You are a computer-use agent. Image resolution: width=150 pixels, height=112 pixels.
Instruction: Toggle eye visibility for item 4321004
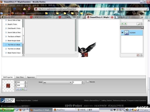point(122,33)
